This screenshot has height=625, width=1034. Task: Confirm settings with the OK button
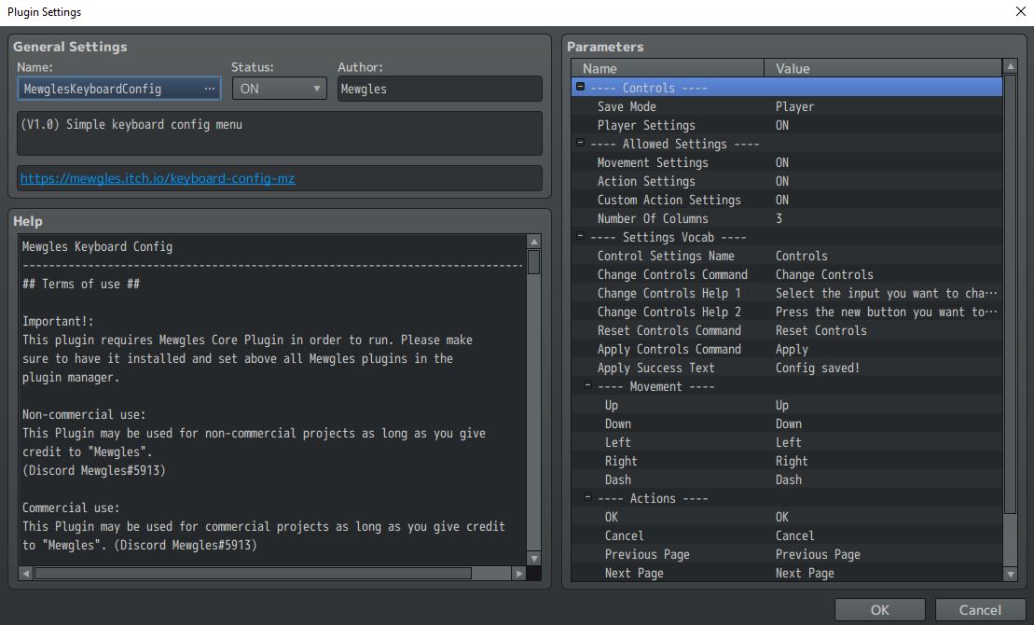(x=879, y=610)
